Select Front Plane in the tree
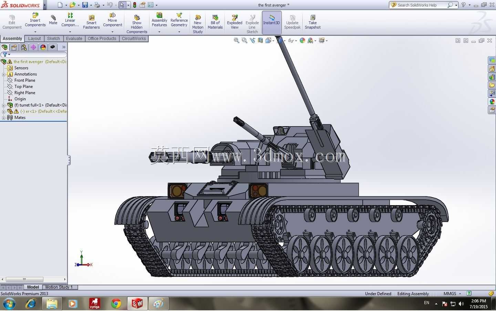 click(x=25, y=80)
